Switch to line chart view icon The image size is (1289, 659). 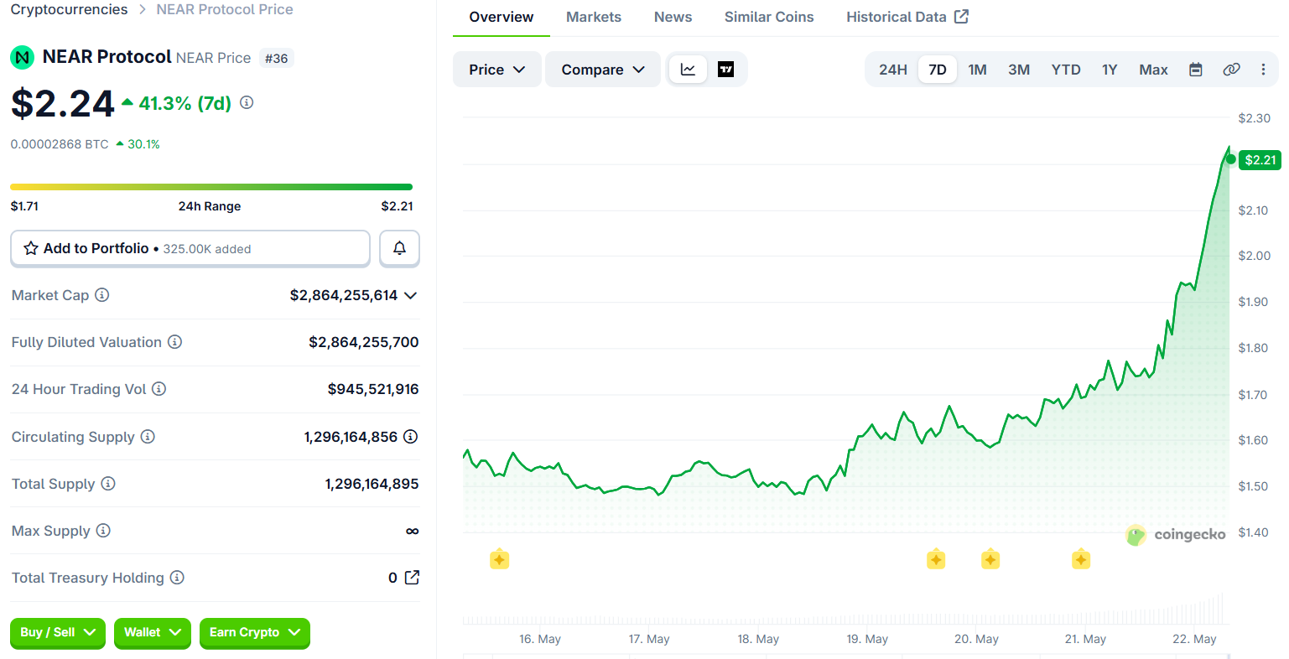pyautogui.click(x=688, y=70)
